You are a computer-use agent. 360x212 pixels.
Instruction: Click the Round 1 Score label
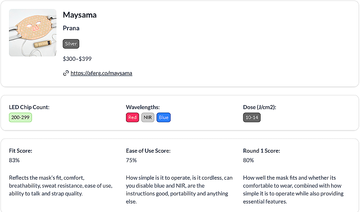pyautogui.click(x=261, y=151)
